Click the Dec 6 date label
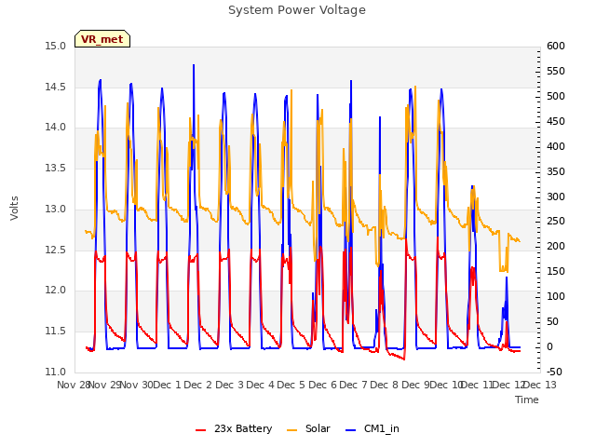596x447 pixels. (323, 385)
